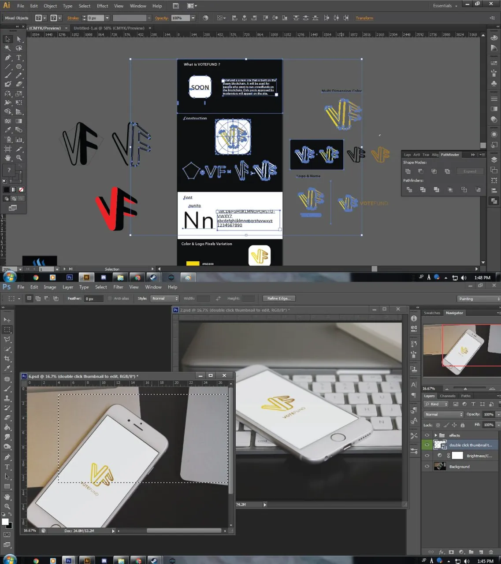Switch to the Swatches tab
This screenshot has width=501, height=564.
[x=432, y=313]
